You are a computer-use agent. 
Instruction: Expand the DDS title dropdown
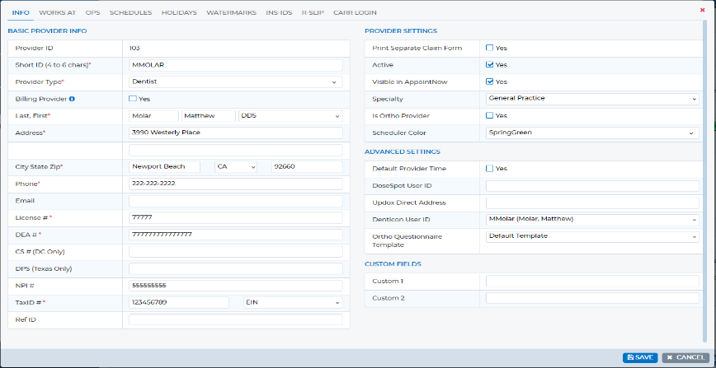(290, 116)
